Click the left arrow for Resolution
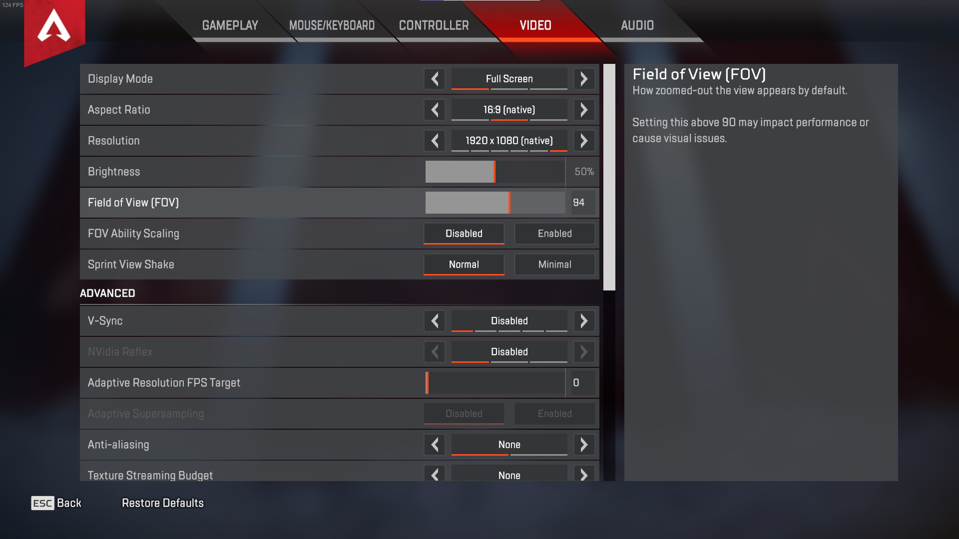The height and width of the screenshot is (539, 959). (435, 140)
